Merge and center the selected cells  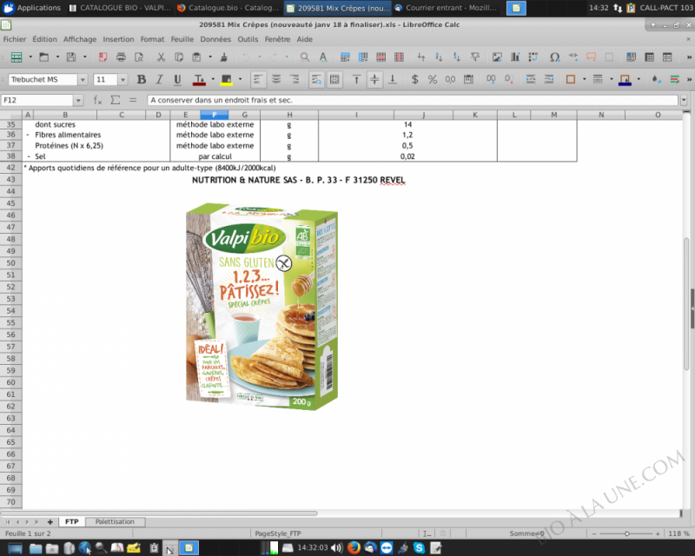(x=334, y=79)
